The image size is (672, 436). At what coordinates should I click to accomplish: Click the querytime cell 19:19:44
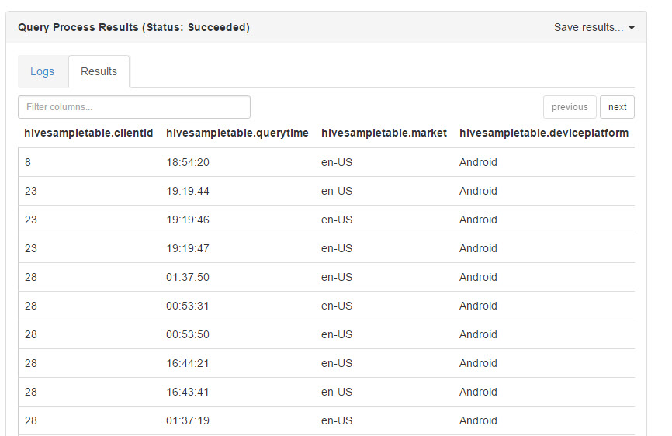pos(188,191)
